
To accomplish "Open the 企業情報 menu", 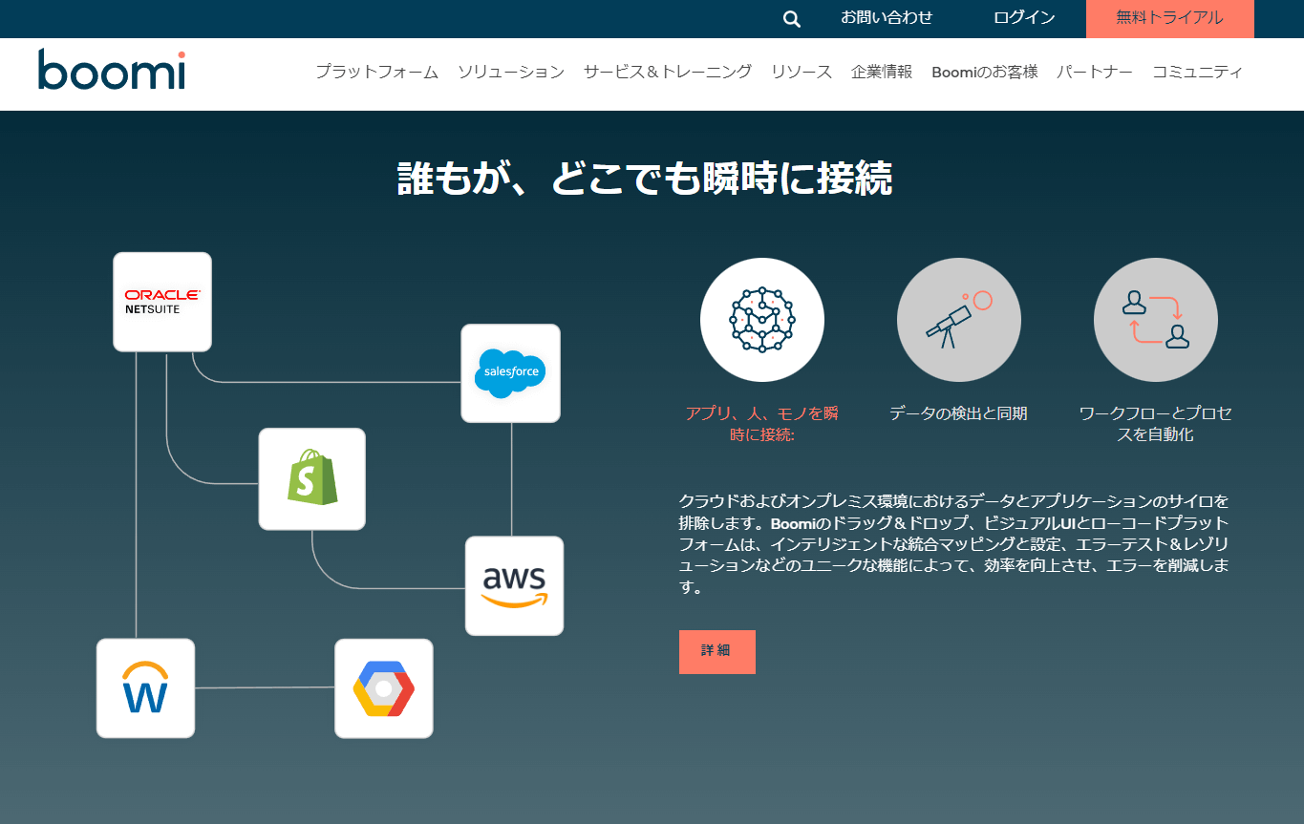I will (x=882, y=72).
